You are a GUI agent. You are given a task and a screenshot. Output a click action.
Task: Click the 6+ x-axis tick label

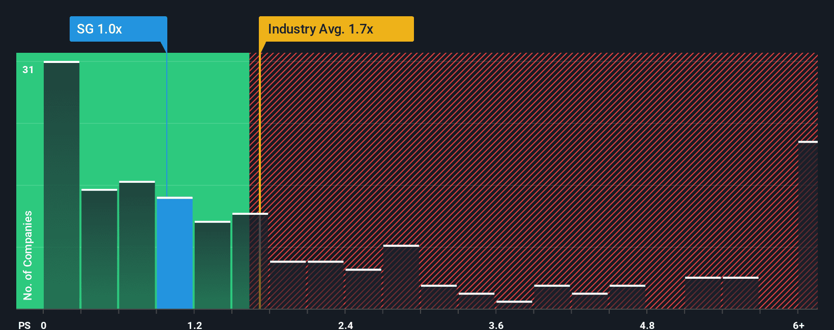[x=798, y=325]
